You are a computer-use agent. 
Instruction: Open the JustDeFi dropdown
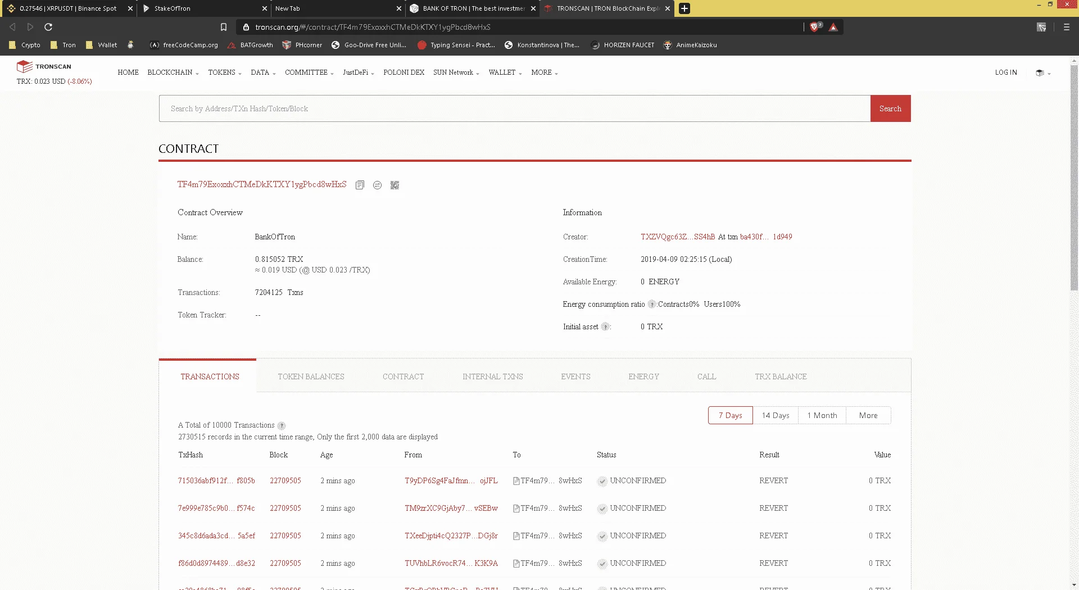(x=359, y=72)
